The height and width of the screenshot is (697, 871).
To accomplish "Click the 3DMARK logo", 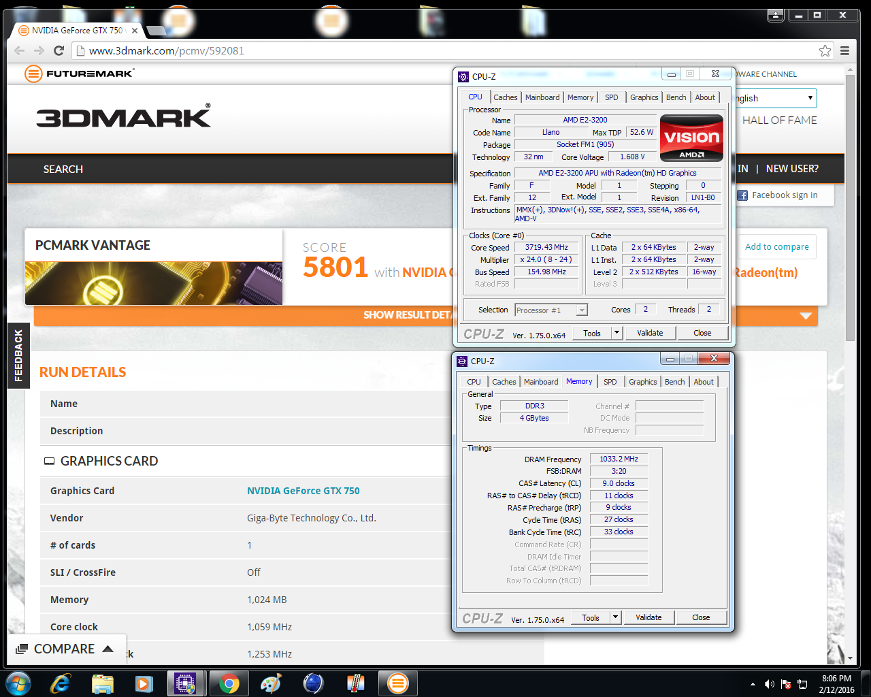I will tap(123, 116).
